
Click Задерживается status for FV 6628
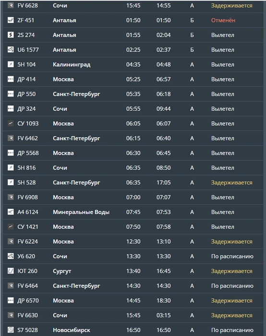[232, 6]
